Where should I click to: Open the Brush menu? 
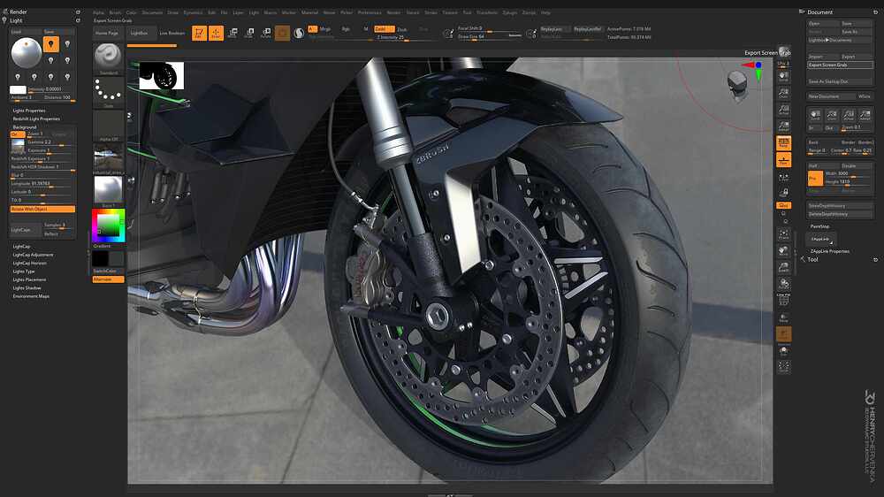115,12
